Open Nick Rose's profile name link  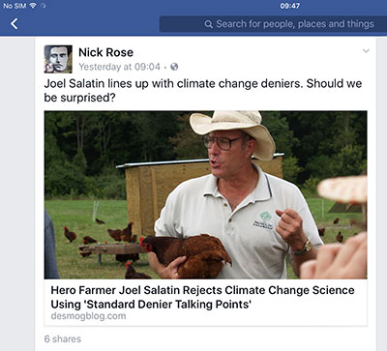pyautogui.click(x=105, y=52)
